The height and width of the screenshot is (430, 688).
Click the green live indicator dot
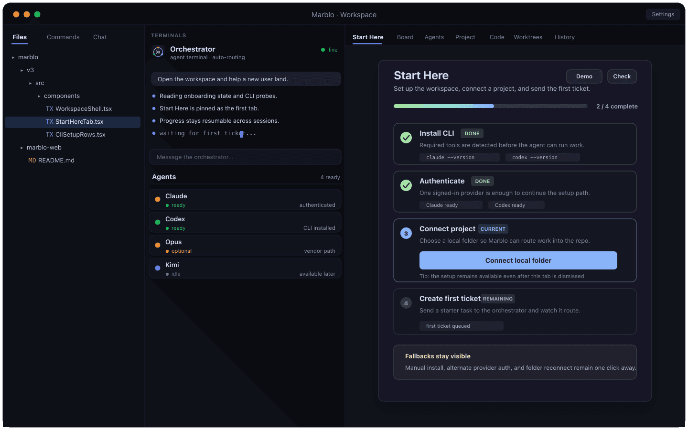pyautogui.click(x=323, y=50)
